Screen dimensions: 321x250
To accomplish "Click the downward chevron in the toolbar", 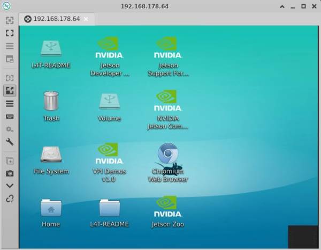I will pyautogui.click(x=10, y=186).
